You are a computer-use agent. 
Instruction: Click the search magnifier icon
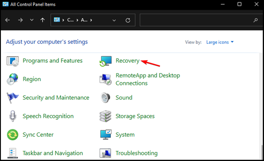pyautogui.click(x=256, y=20)
